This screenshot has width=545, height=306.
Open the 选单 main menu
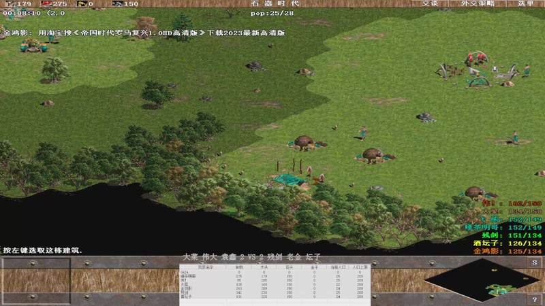[525, 3]
